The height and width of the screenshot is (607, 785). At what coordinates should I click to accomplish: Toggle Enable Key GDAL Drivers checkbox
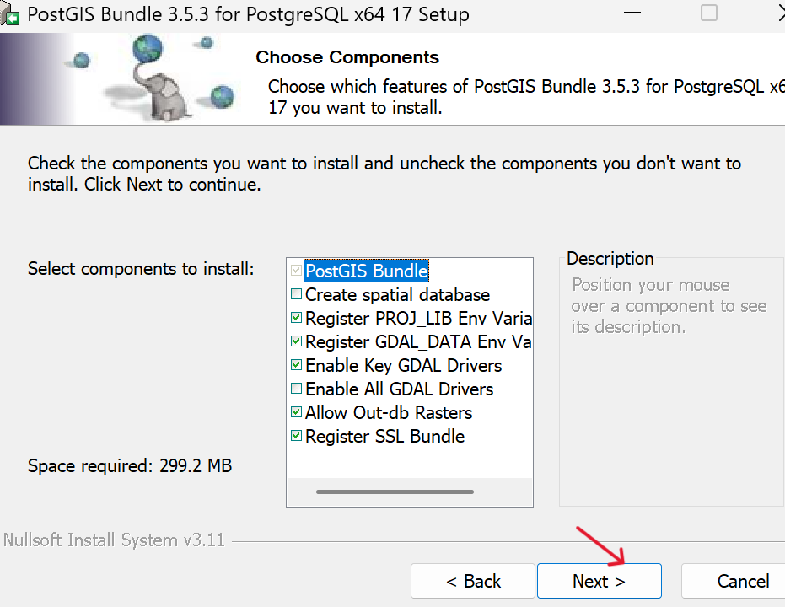[297, 365]
